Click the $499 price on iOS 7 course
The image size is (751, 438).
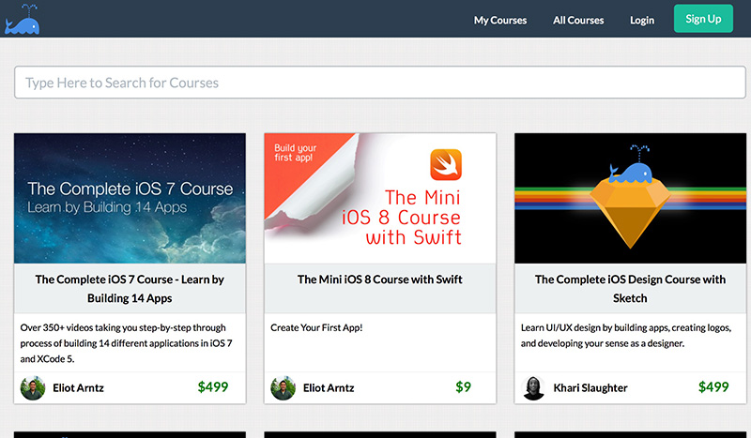coord(213,386)
